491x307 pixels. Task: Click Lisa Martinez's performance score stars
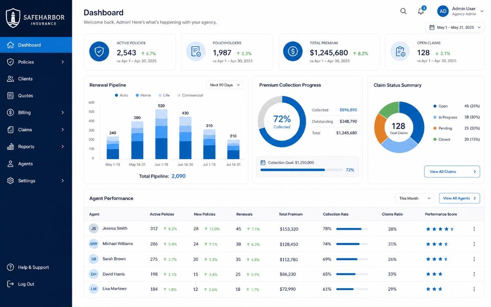[x=434, y=289]
